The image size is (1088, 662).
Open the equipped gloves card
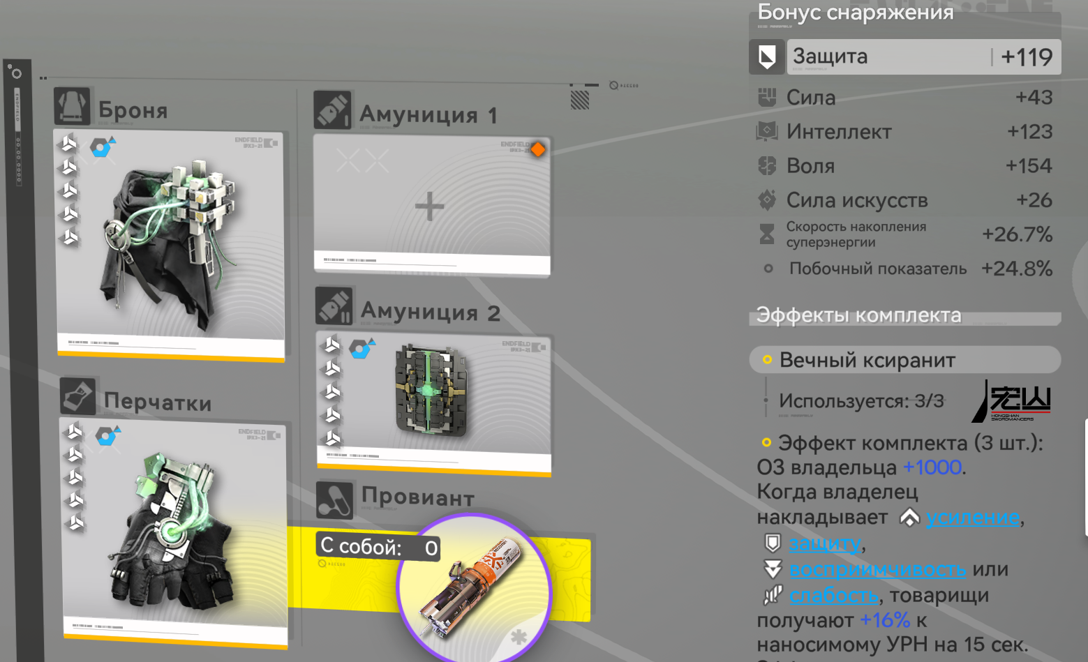(x=174, y=534)
